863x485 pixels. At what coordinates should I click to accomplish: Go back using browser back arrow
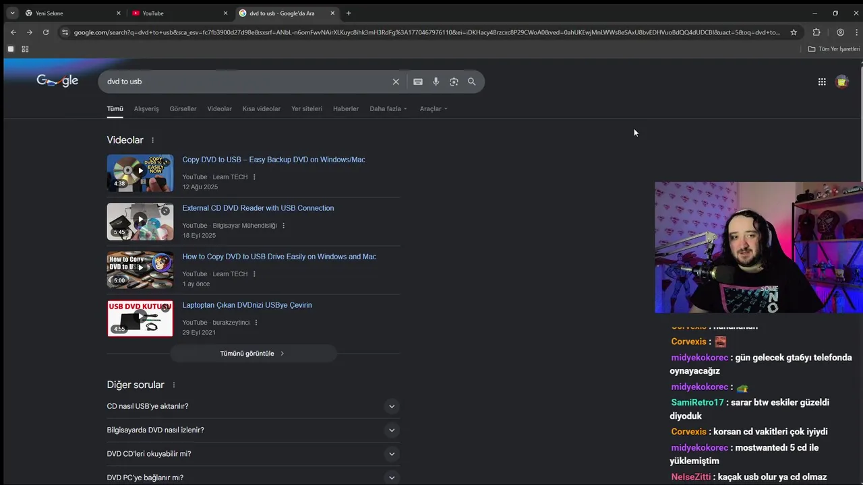13,32
